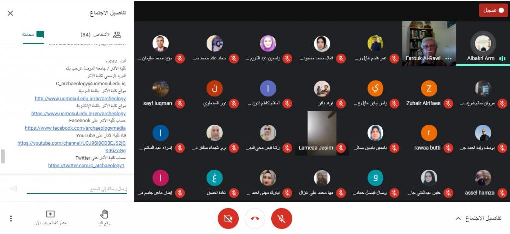Open the Facebook archaeologymedia link
Image resolution: width=510 pixels, height=234 pixels.
click(75, 128)
